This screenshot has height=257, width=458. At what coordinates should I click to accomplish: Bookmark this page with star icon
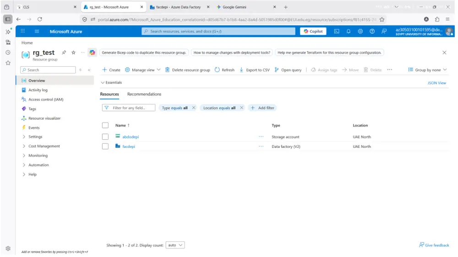(x=382, y=20)
